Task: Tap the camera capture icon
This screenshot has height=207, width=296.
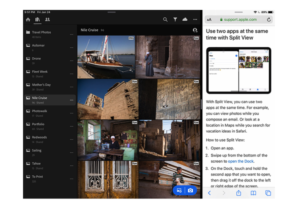Action: [190, 190]
